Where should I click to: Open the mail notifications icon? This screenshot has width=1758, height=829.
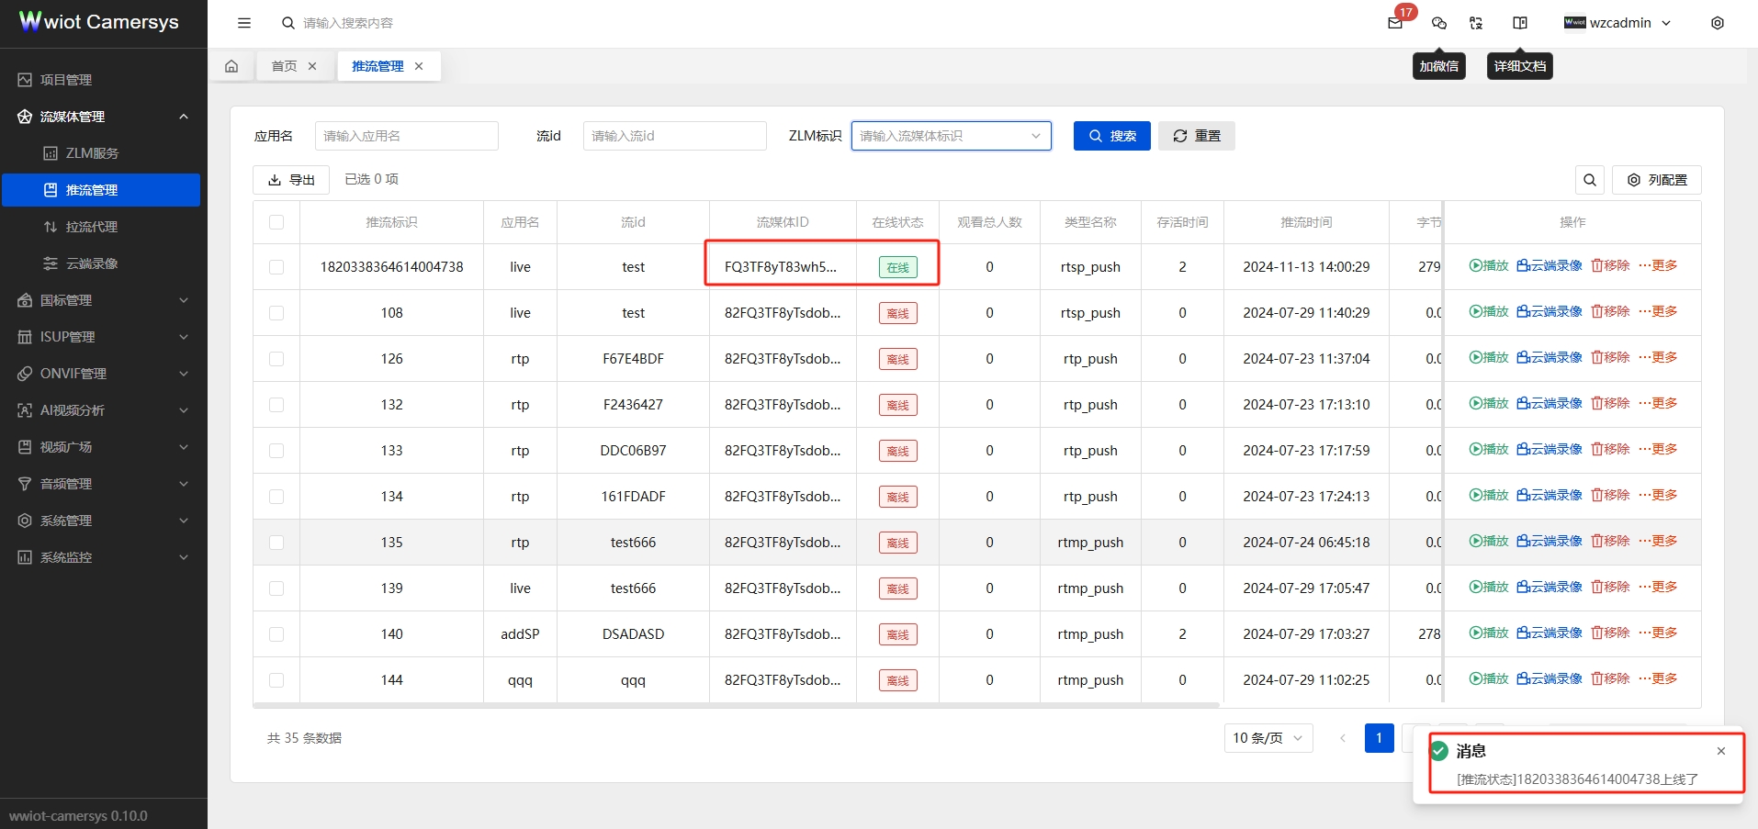[1395, 23]
